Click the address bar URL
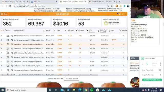Image resolution: width=164 pixels, height=92 pixels. coord(31,6)
